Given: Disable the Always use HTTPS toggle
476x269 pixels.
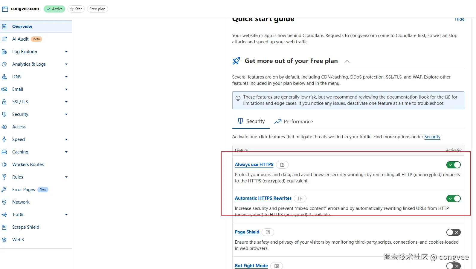Looking at the screenshot, I should coord(454,165).
